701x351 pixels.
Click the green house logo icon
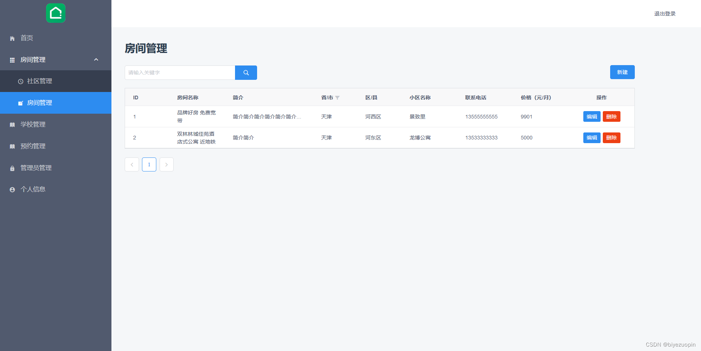point(56,13)
